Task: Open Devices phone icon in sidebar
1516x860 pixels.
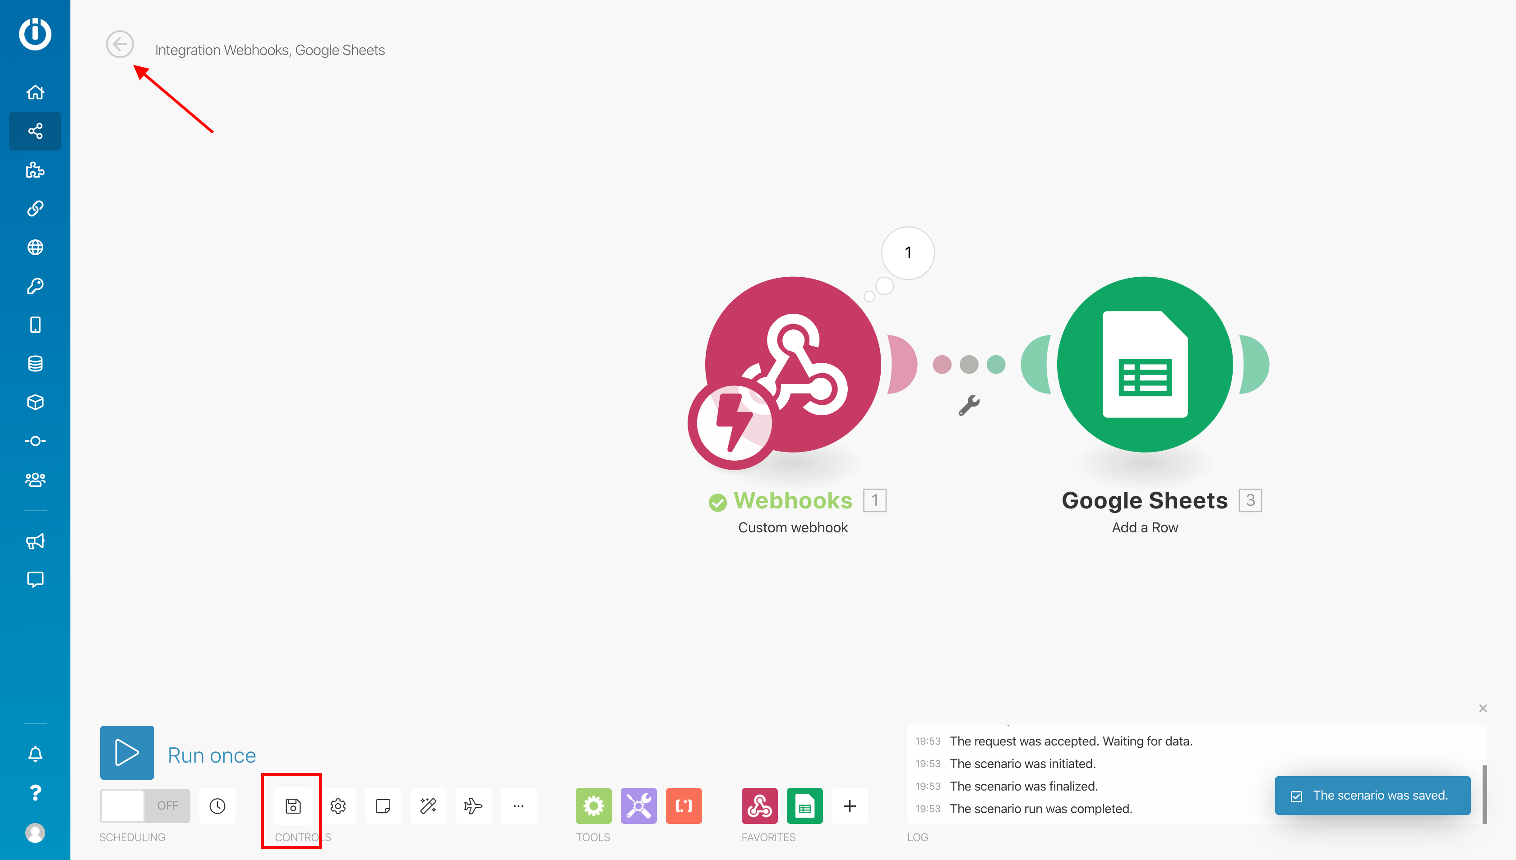Action: tap(35, 325)
